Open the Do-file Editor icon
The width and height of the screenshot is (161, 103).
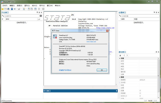24,9
